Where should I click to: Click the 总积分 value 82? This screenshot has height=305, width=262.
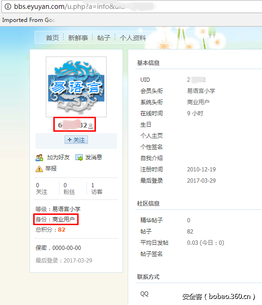click(62, 230)
